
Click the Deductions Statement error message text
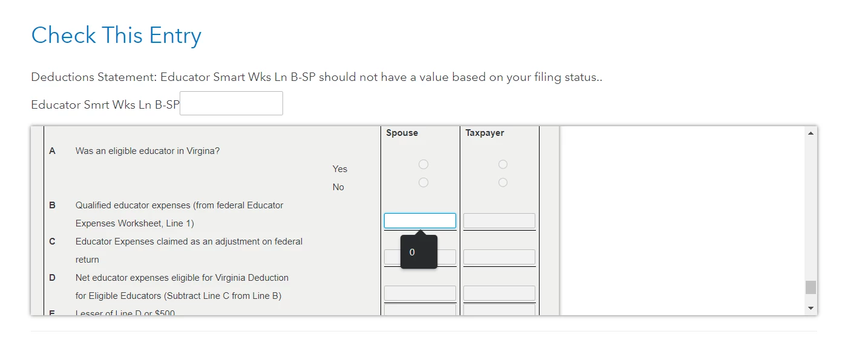(x=316, y=77)
